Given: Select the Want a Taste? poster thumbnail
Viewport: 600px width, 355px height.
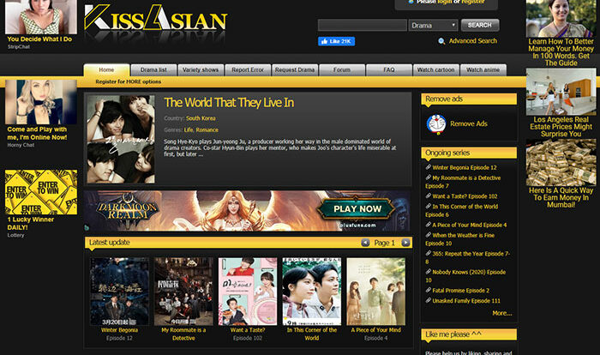Looking at the screenshot, I should tap(247, 291).
